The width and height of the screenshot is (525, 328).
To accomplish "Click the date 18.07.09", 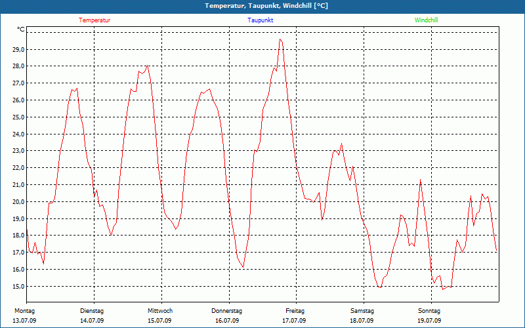I will pos(362,321).
